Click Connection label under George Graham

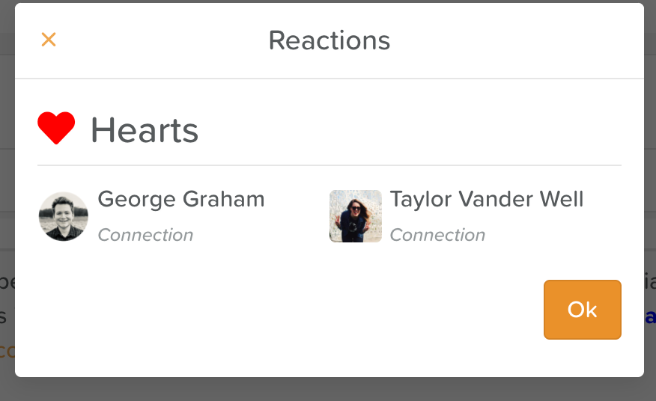pos(145,235)
